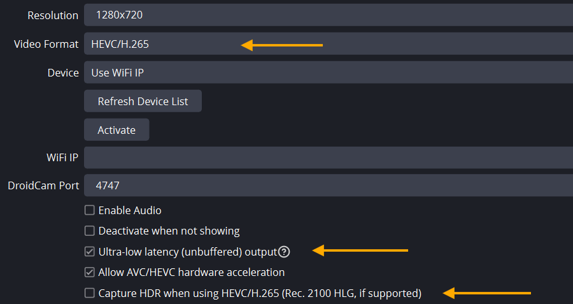Focus the empty WiFi IP field
Viewport: 573px width, 304px height.
[x=329, y=157]
